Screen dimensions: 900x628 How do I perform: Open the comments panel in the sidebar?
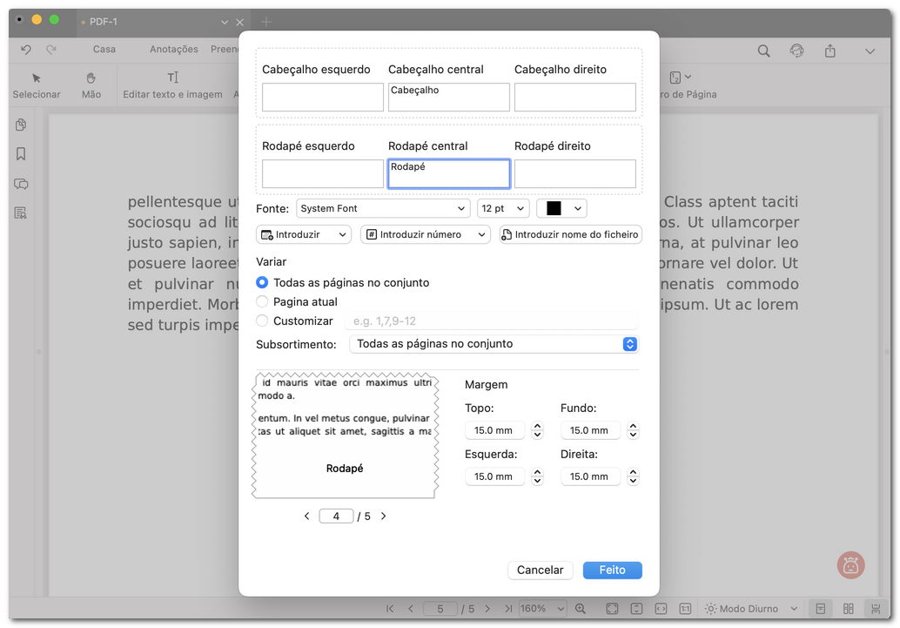point(21,184)
